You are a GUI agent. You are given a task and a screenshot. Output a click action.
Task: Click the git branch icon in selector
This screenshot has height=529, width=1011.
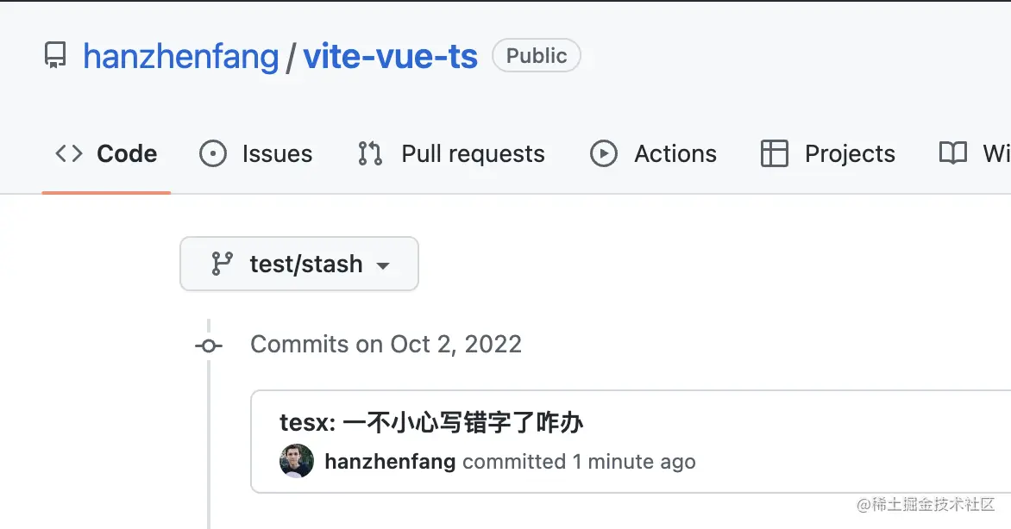pos(223,264)
